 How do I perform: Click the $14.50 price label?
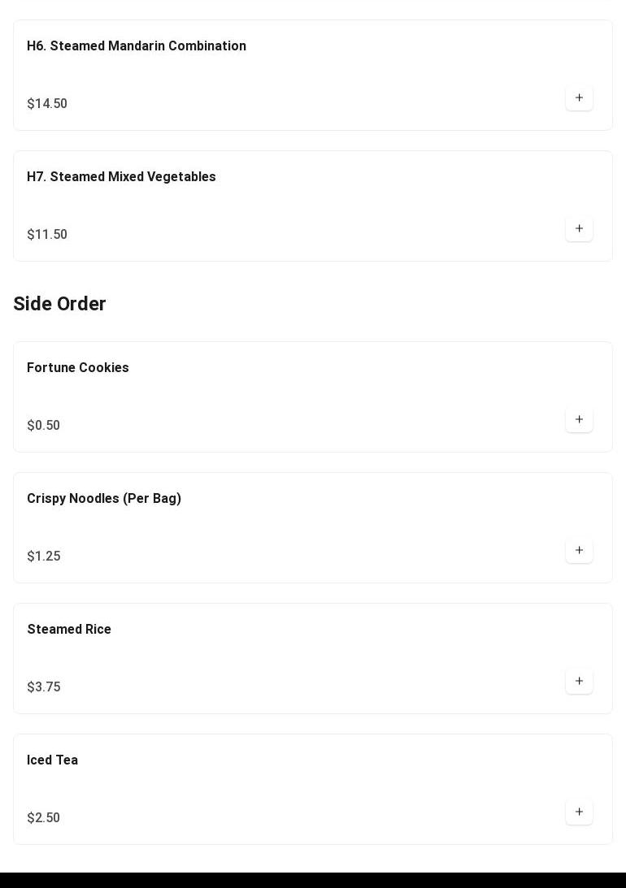tap(47, 104)
